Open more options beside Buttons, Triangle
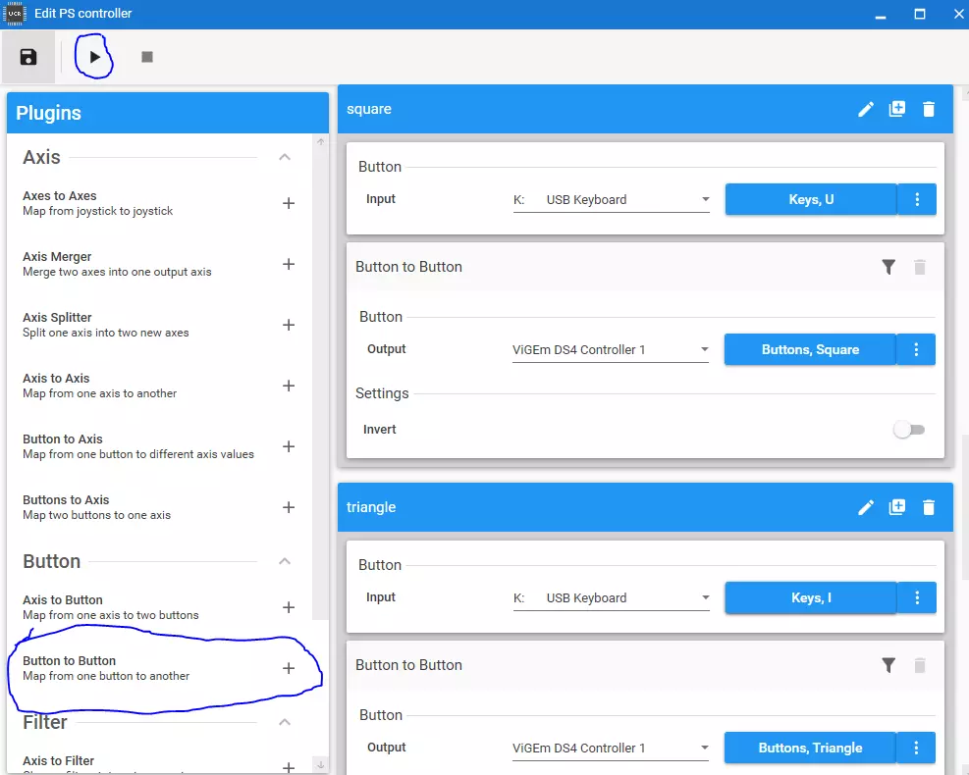The width and height of the screenshot is (969, 775). coord(916,748)
